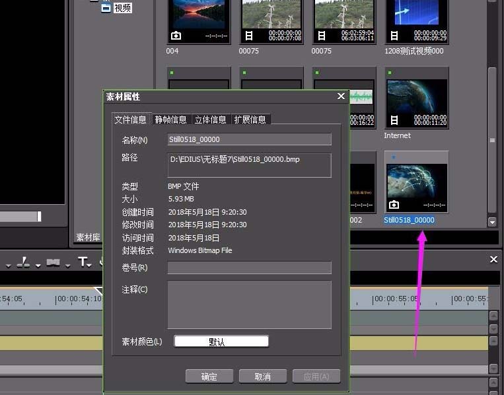Close the 素材属性 dialog
The height and width of the screenshot is (395, 504).
[x=341, y=96]
